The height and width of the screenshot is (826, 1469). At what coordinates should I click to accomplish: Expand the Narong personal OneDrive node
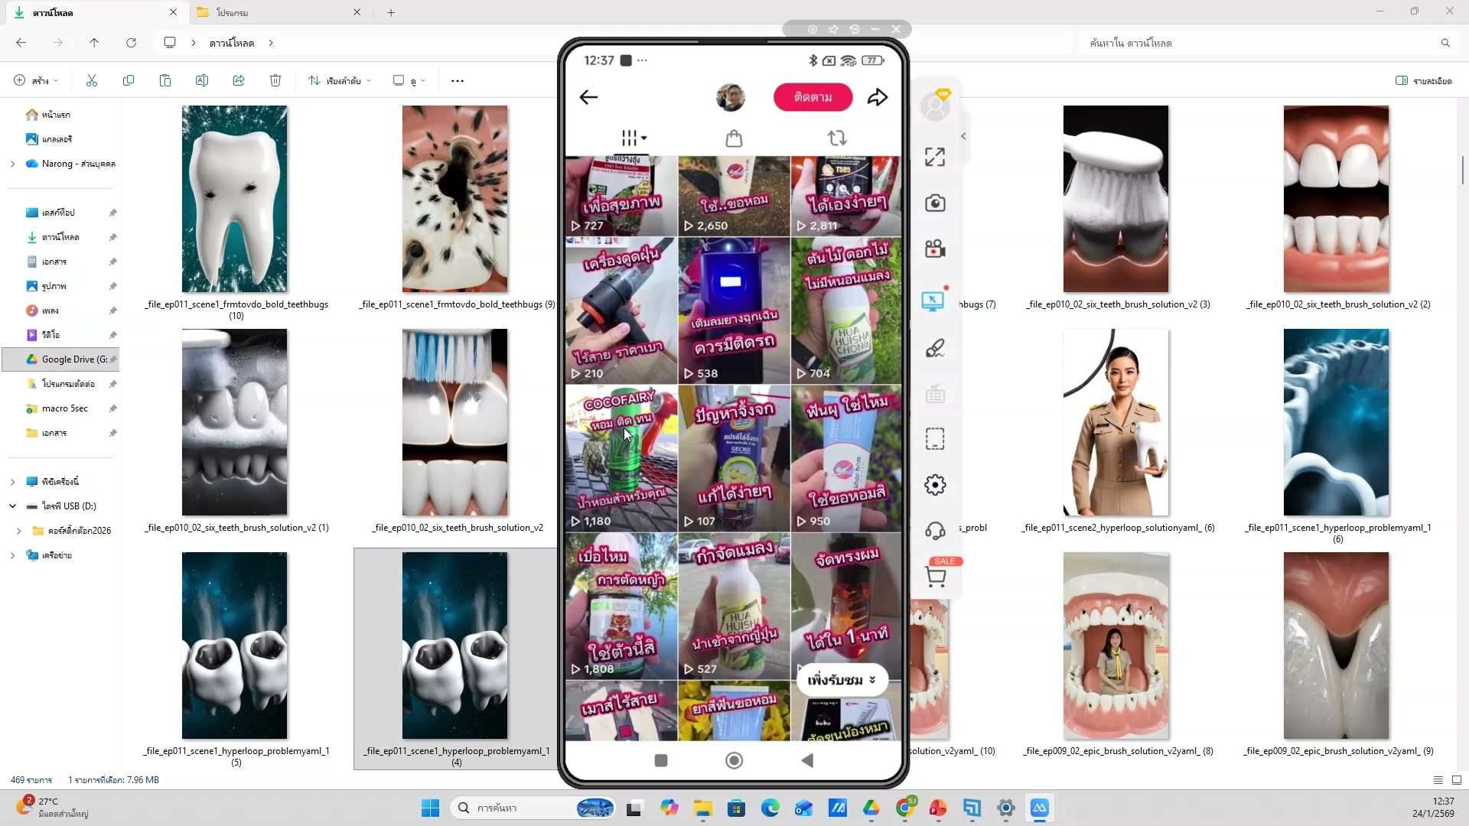coord(12,164)
